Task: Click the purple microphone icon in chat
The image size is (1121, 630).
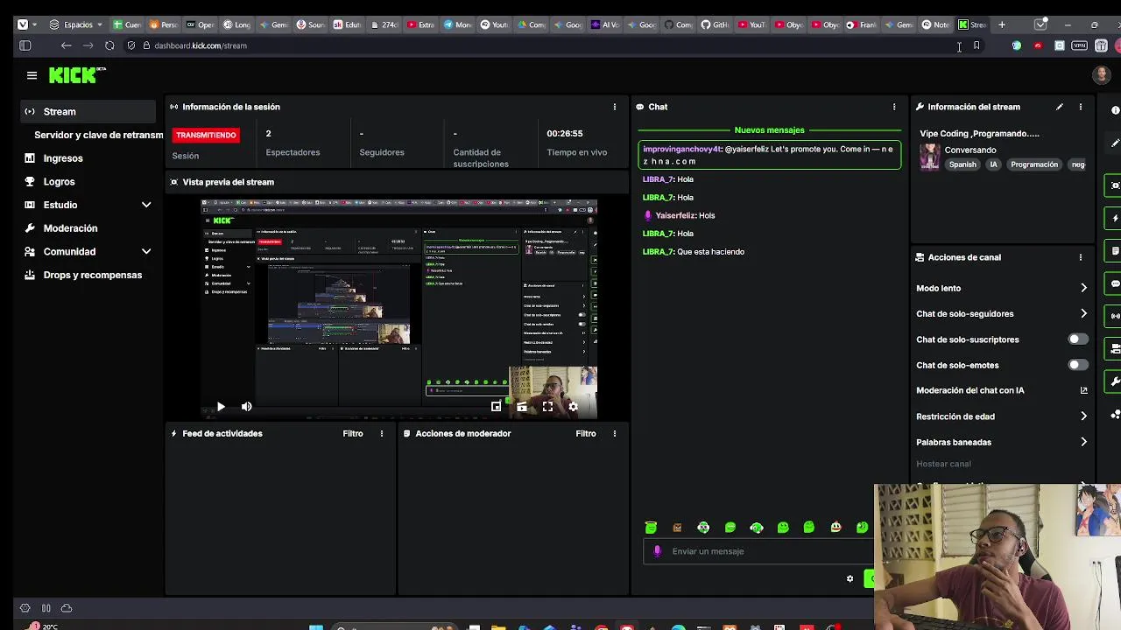Action: (658, 551)
